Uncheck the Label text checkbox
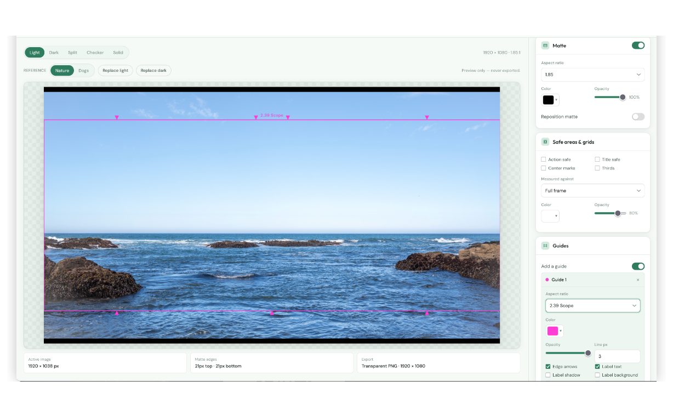The image size is (673, 398). [x=597, y=367]
